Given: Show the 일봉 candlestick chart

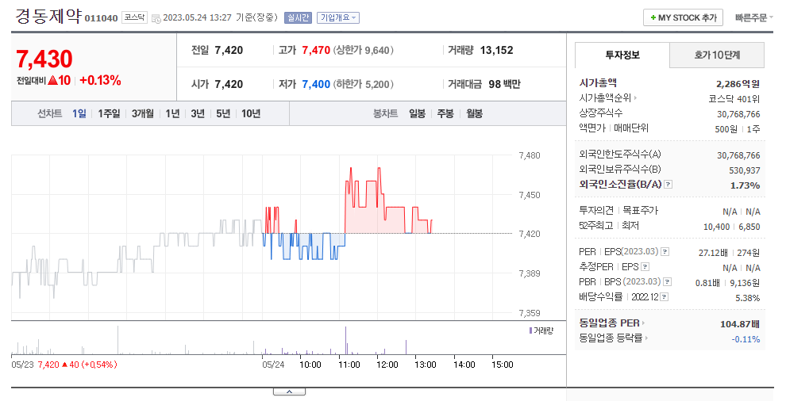Looking at the screenshot, I should [417, 113].
